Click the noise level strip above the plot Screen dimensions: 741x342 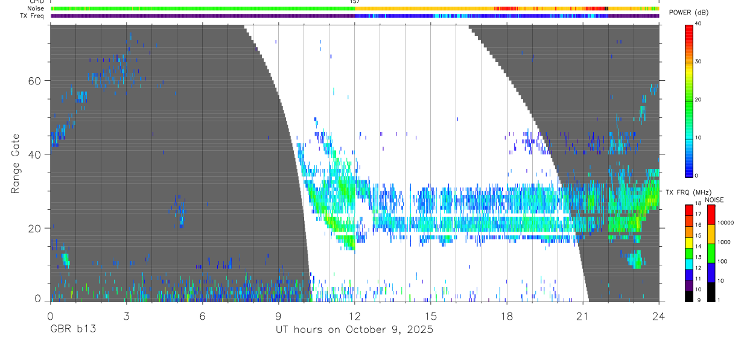pos(355,8)
